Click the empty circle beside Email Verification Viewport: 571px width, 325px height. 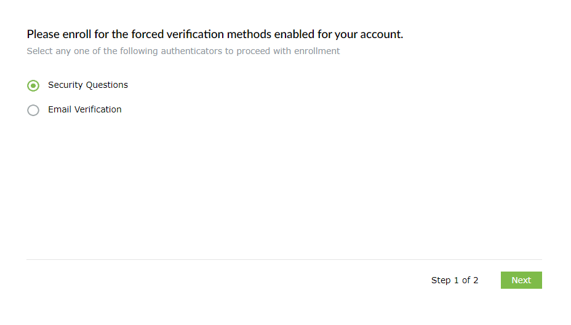click(x=33, y=110)
